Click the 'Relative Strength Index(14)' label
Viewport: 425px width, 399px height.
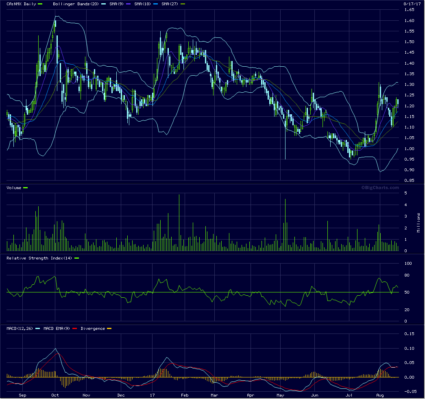tap(39, 258)
